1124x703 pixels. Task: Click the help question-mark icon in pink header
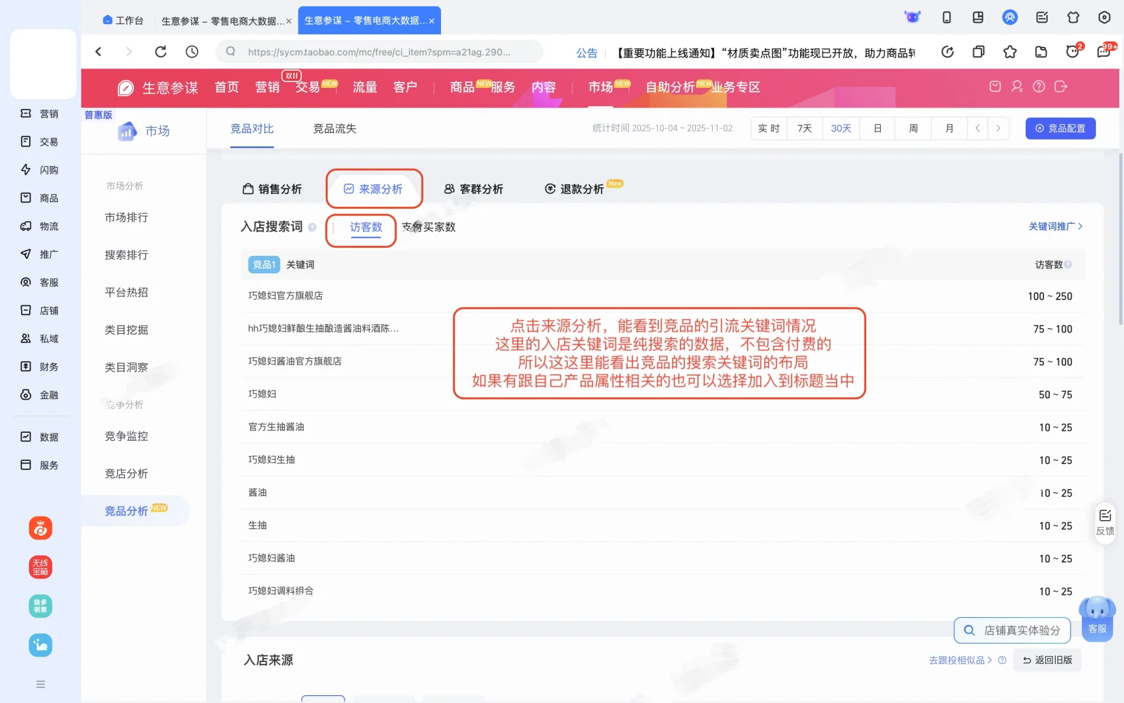[1039, 87]
